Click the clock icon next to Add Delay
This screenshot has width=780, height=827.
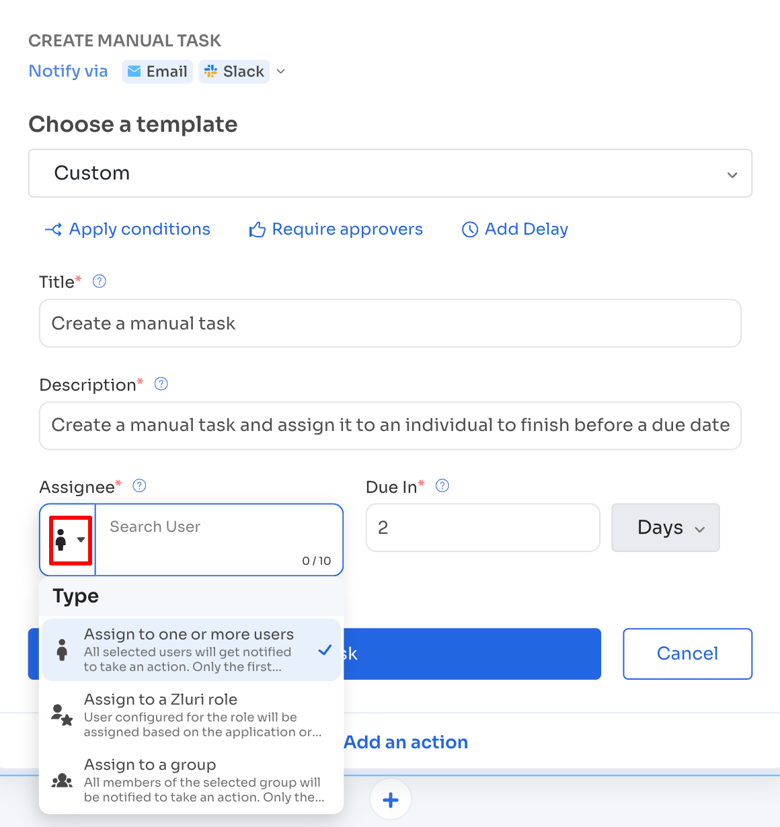point(469,229)
